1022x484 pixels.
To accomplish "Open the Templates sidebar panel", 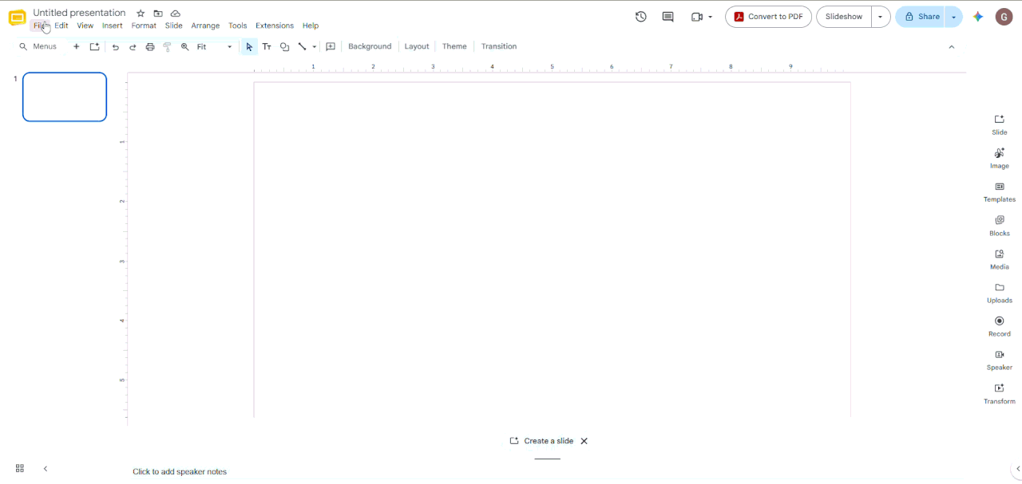I will [x=1000, y=191].
